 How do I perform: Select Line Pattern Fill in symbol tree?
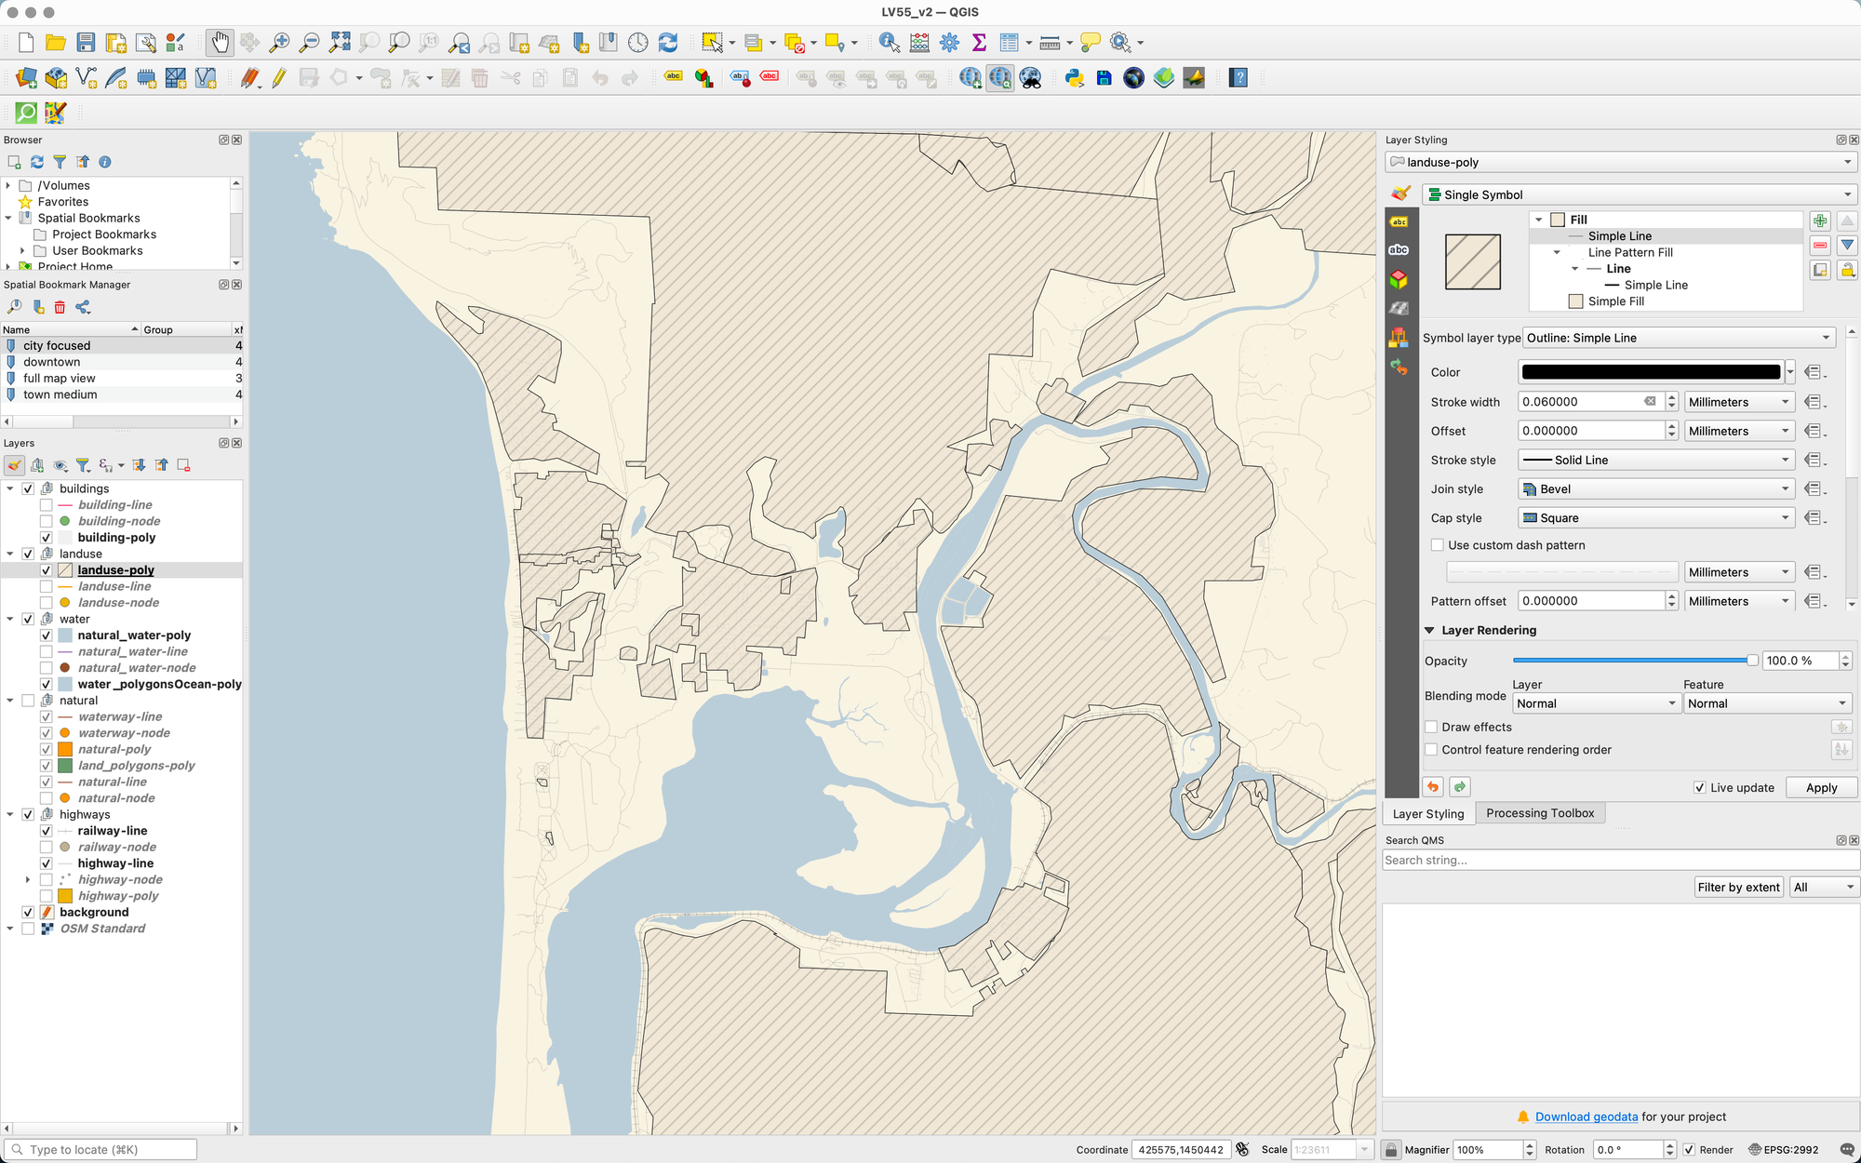click(1630, 252)
